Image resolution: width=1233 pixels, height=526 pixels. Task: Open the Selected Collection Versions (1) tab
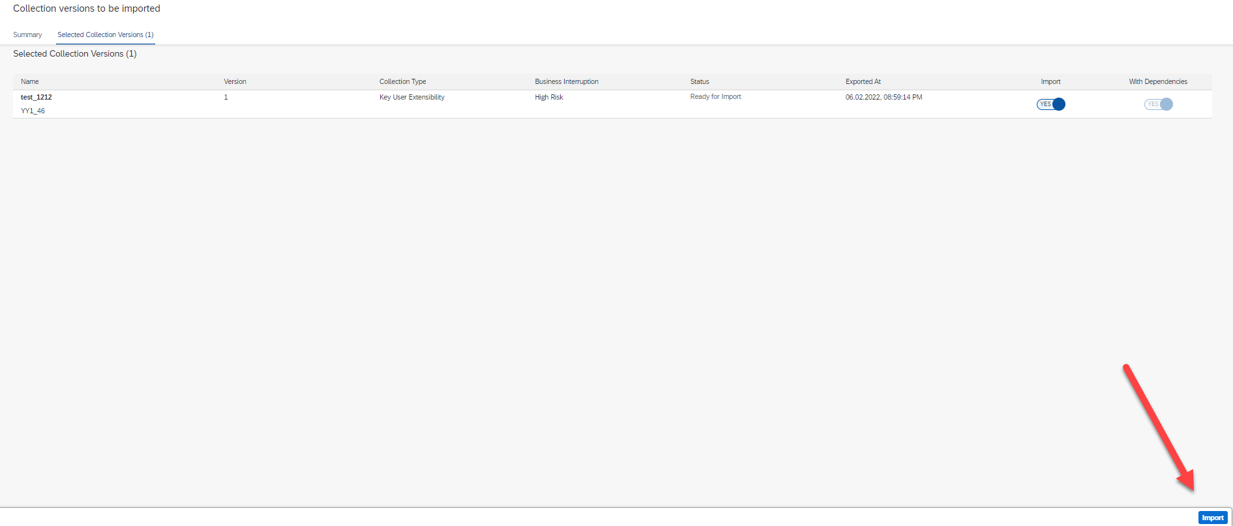click(x=105, y=35)
